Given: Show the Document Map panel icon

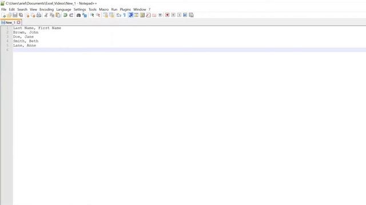Looking at the screenshot, I should tap(142, 15).
